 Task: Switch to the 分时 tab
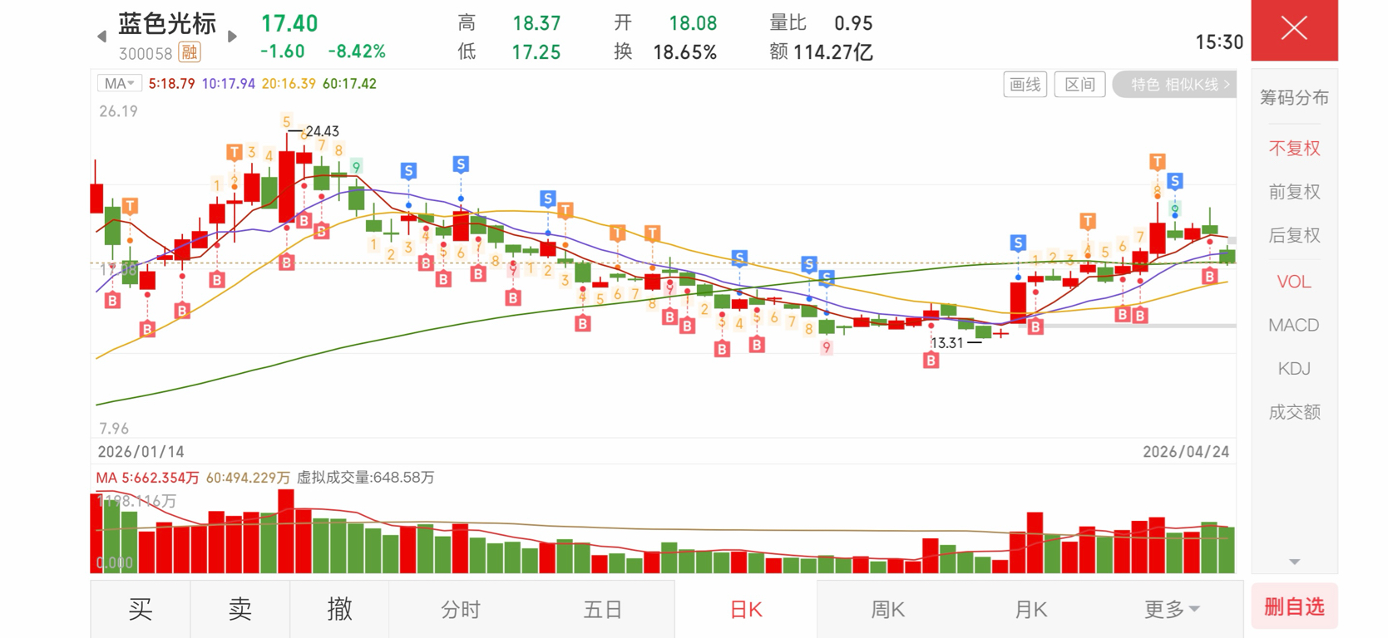[x=461, y=610]
